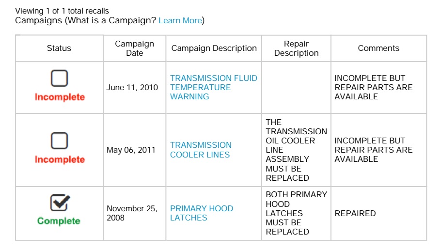Click the red Incomplete label for June 2010
The width and height of the screenshot is (440, 251).
pyautogui.click(x=60, y=97)
